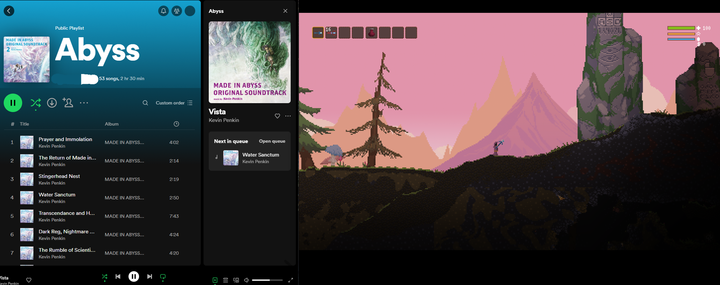Screen dimensions: 720x285
Task: Open the queue list icon in player bar
Action: [225, 280]
